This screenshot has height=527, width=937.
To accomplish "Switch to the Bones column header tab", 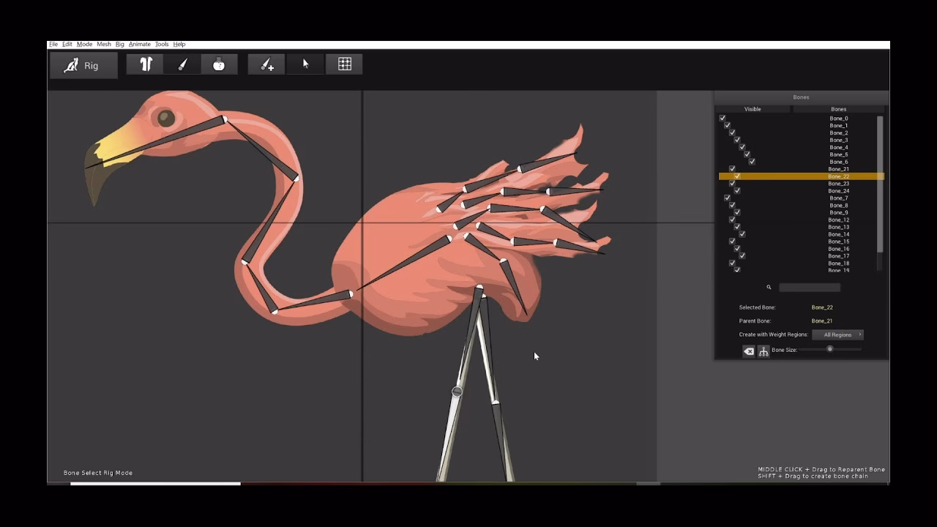I will 838,109.
